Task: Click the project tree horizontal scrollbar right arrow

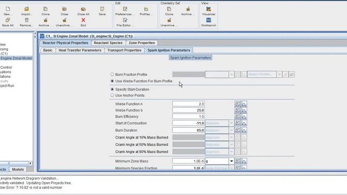Action: [30, 163]
